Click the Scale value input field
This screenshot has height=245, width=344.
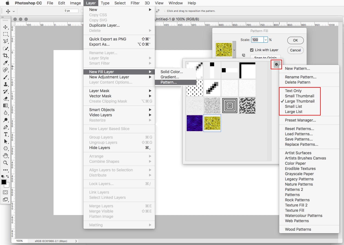[258, 40]
